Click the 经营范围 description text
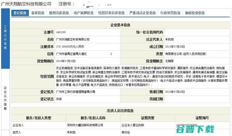This screenshot has height=136, width=232. 142,76
